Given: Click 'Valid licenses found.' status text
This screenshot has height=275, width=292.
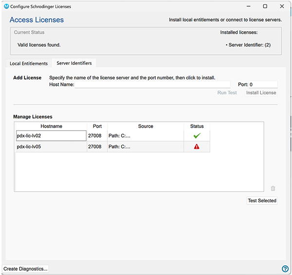Looking at the screenshot, I should tap(39, 45).
